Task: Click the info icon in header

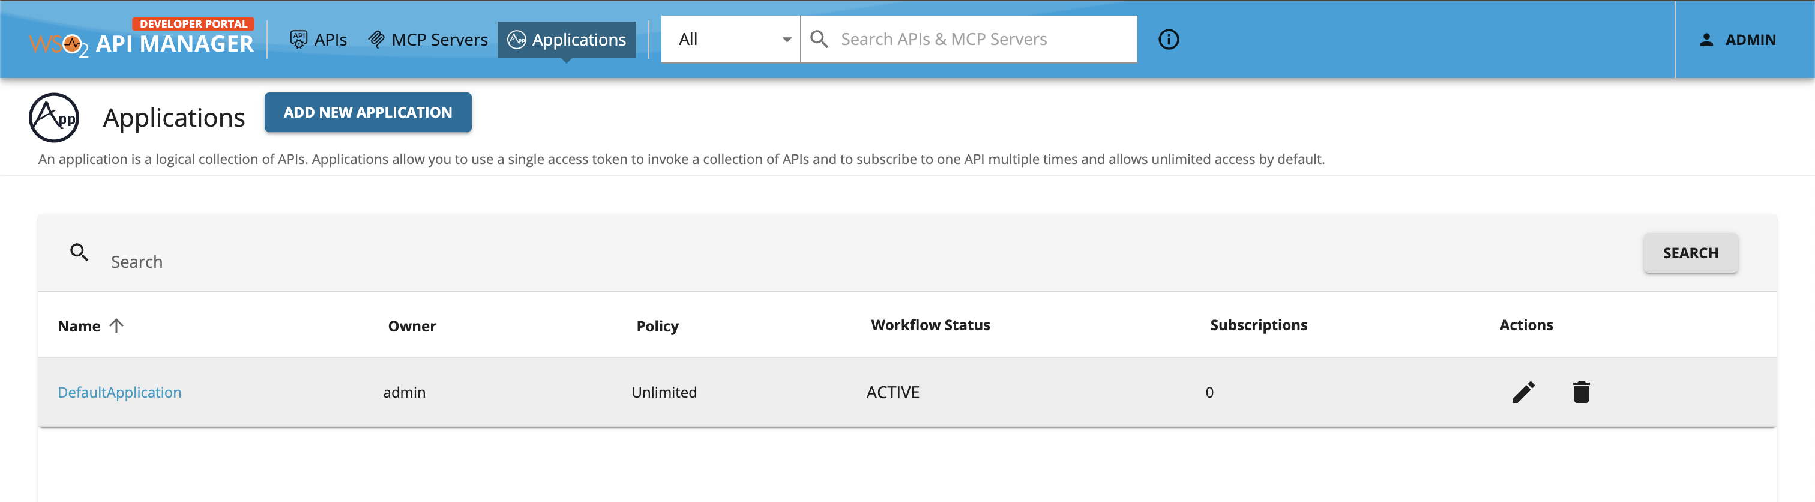Action: click(x=1168, y=40)
